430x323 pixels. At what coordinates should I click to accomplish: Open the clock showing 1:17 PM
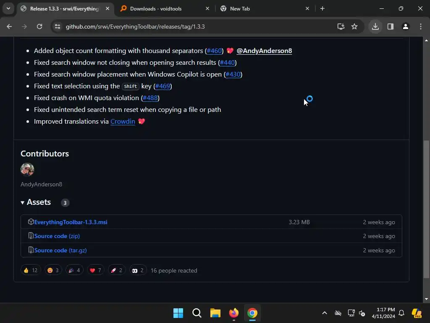coord(383,313)
